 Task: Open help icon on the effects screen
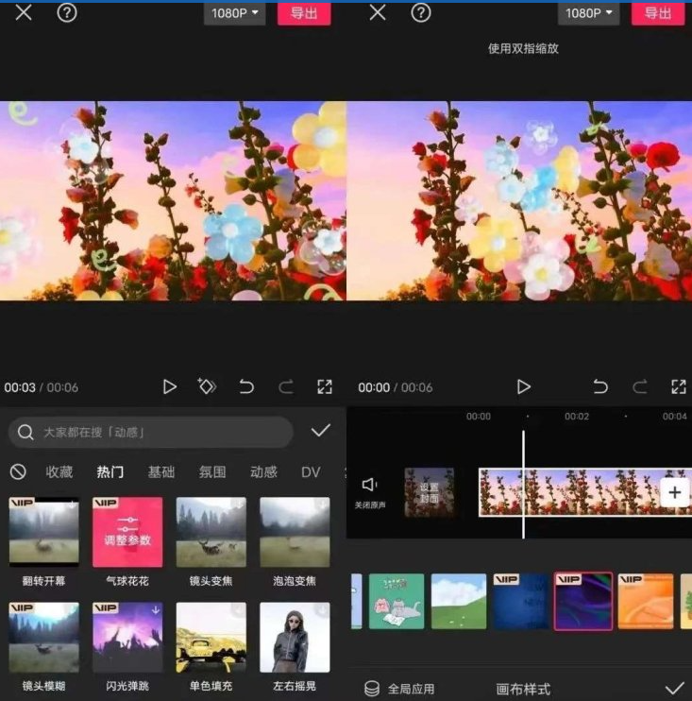tap(67, 13)
